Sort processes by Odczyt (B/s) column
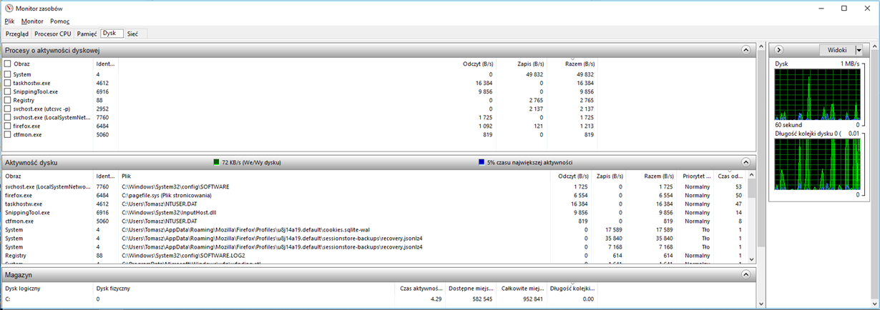This screenshot has width=880, height=310. (x=478, y=64)
